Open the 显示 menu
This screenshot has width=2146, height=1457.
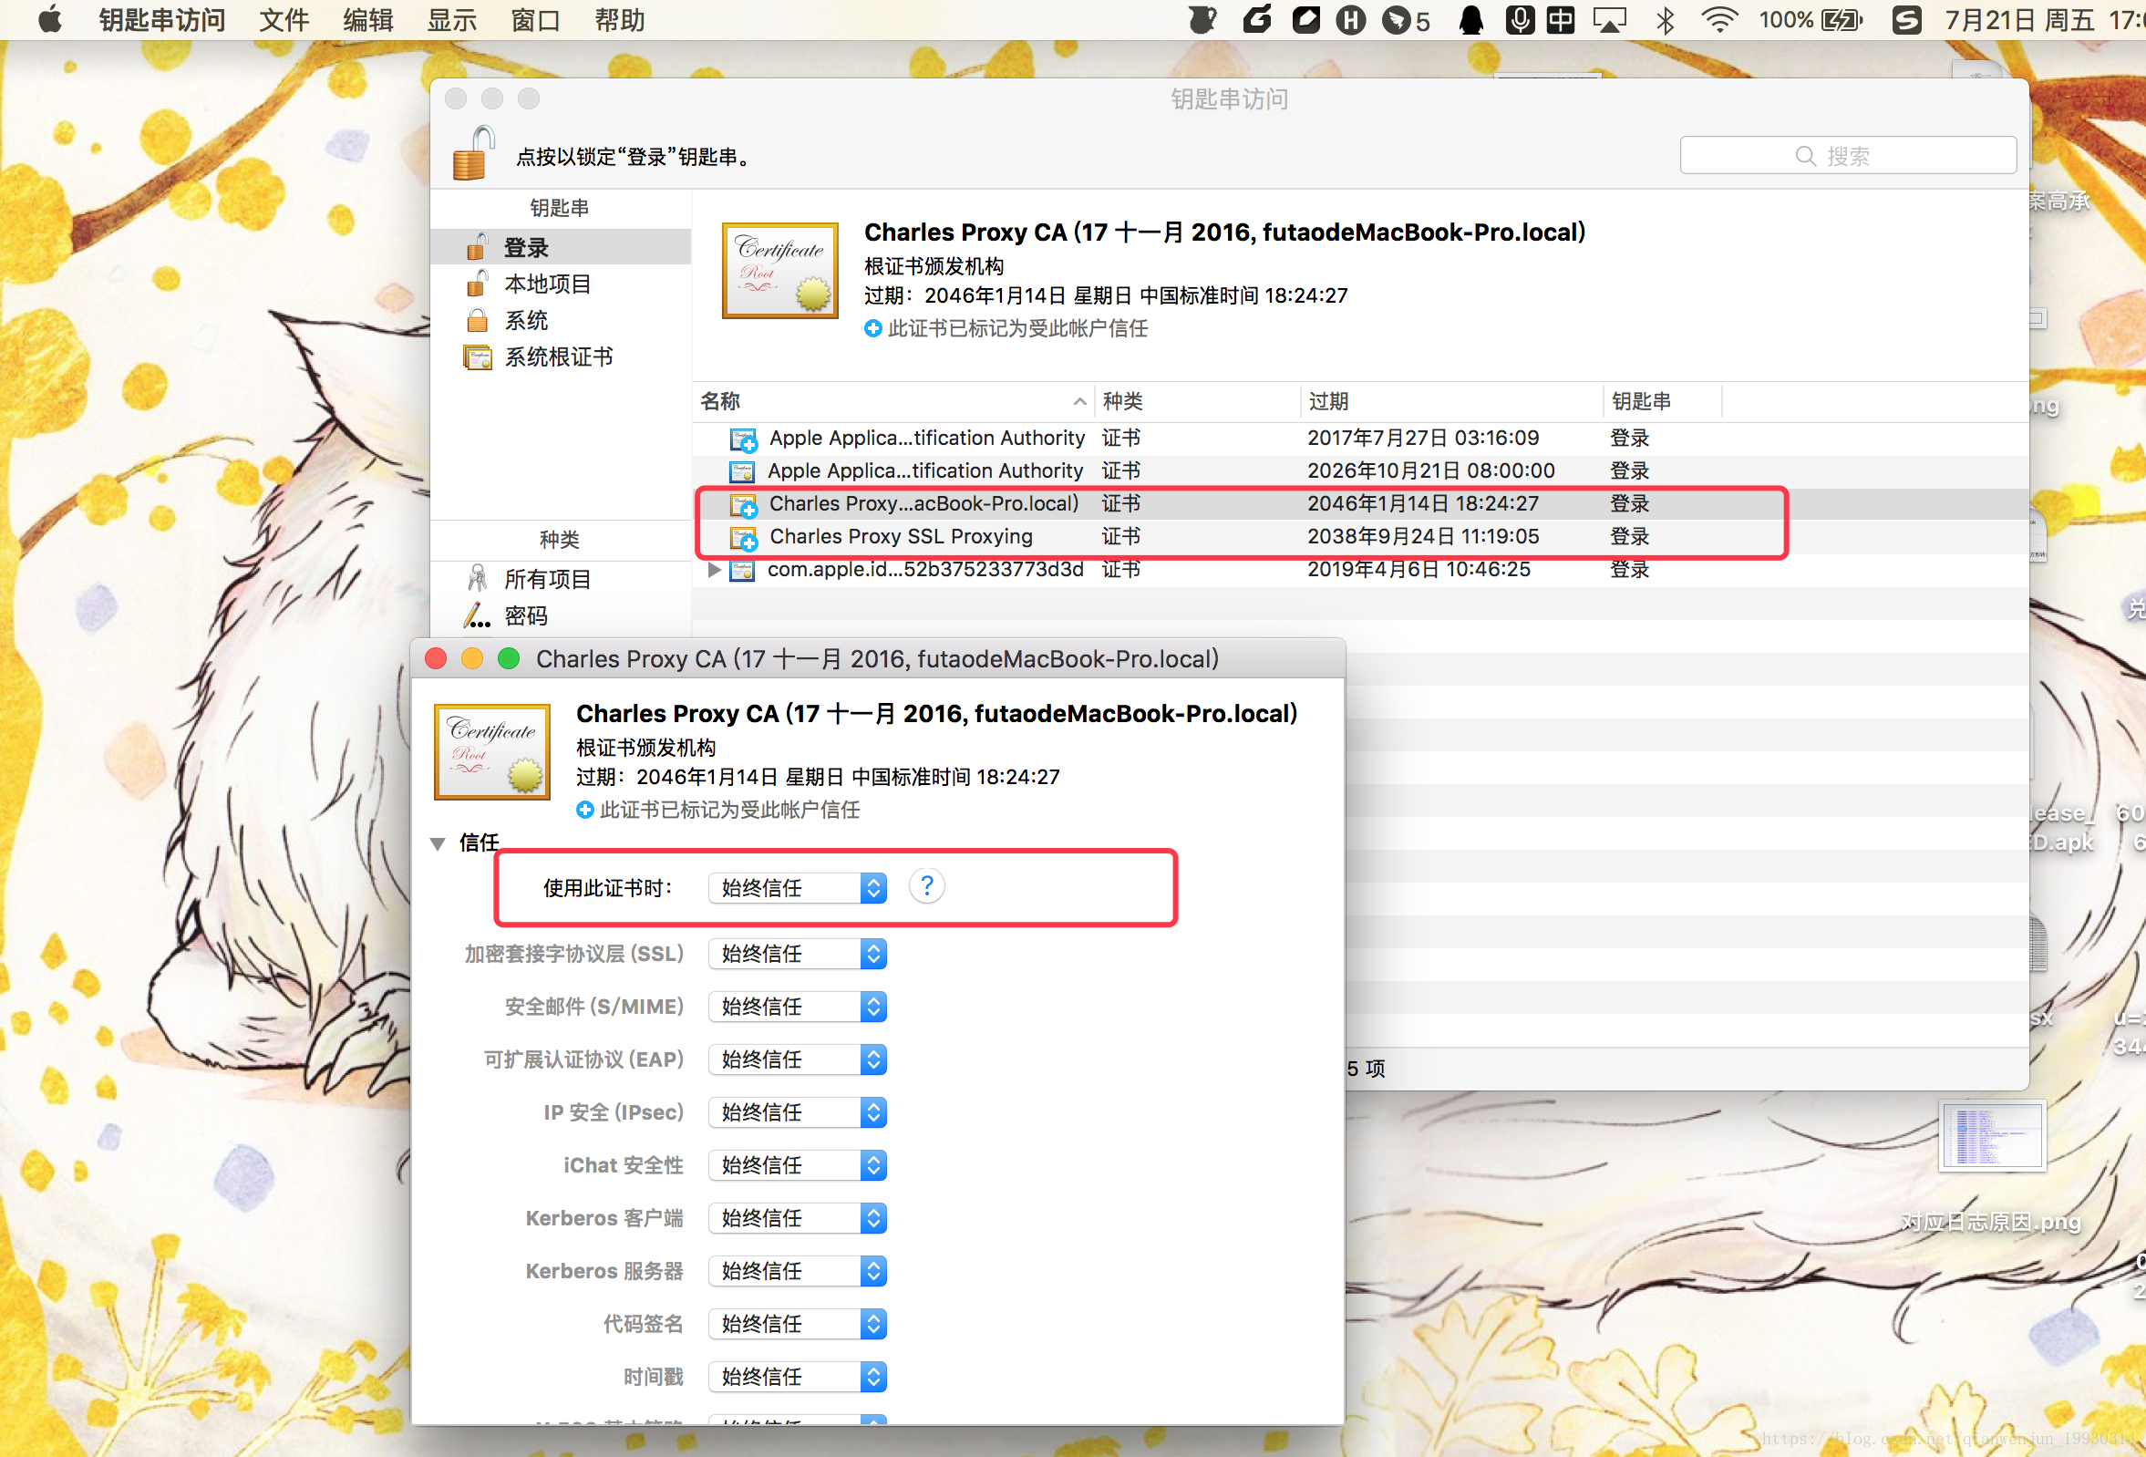coord(451,19)
